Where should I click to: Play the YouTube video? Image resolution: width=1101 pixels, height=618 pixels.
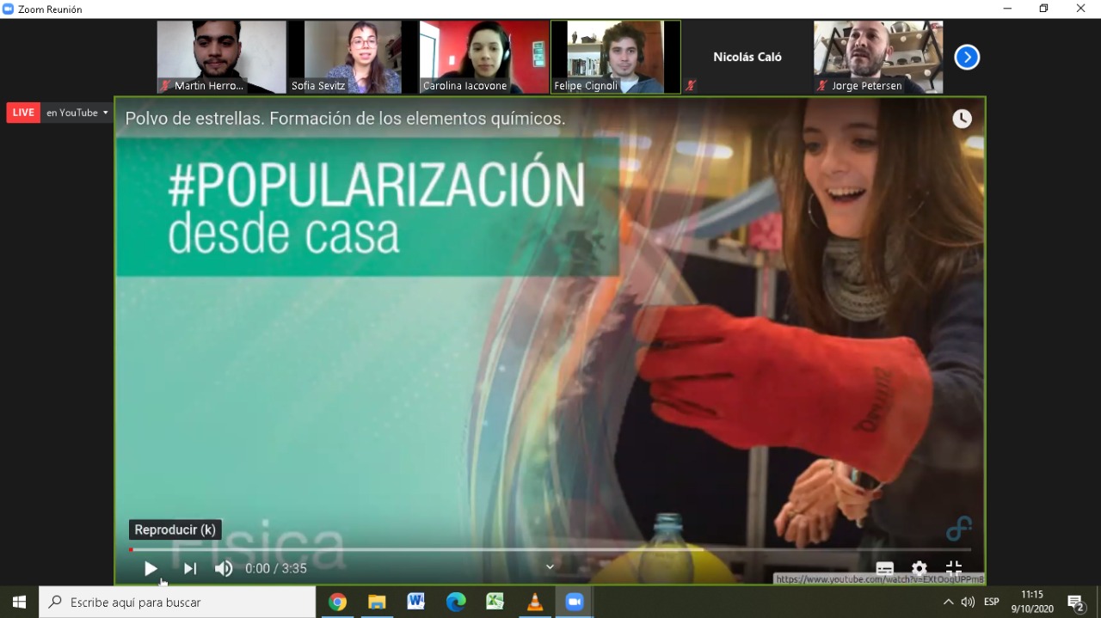pos(151,568)
